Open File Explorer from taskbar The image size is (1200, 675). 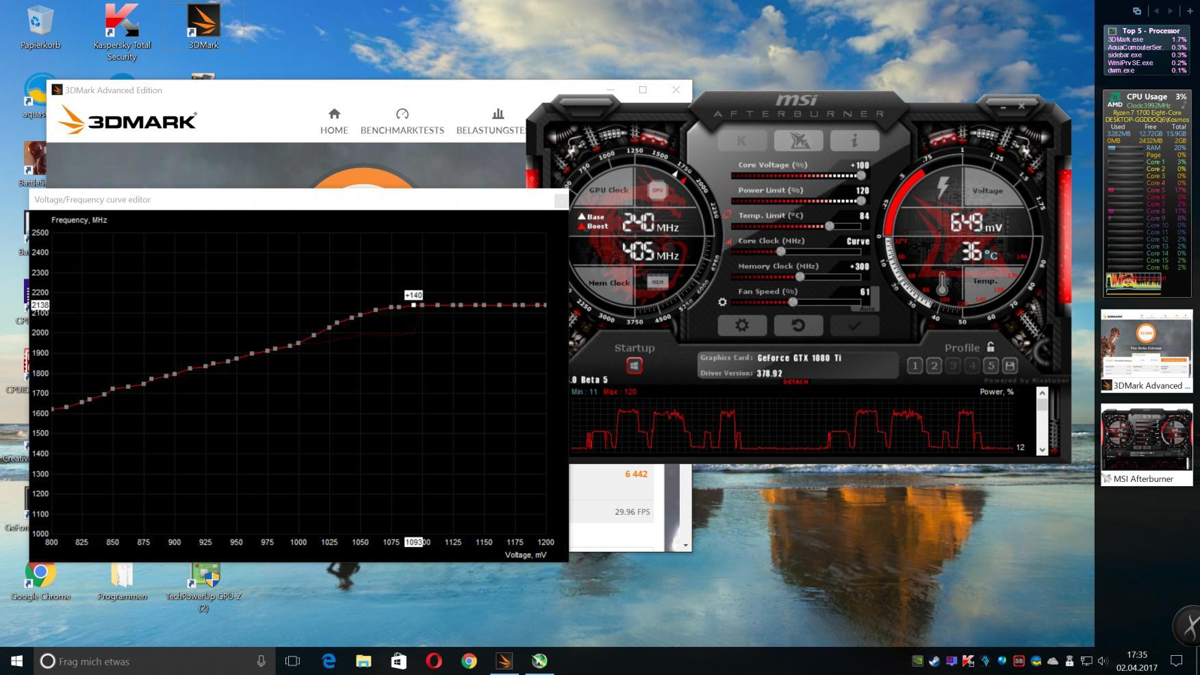click(363, 661)
